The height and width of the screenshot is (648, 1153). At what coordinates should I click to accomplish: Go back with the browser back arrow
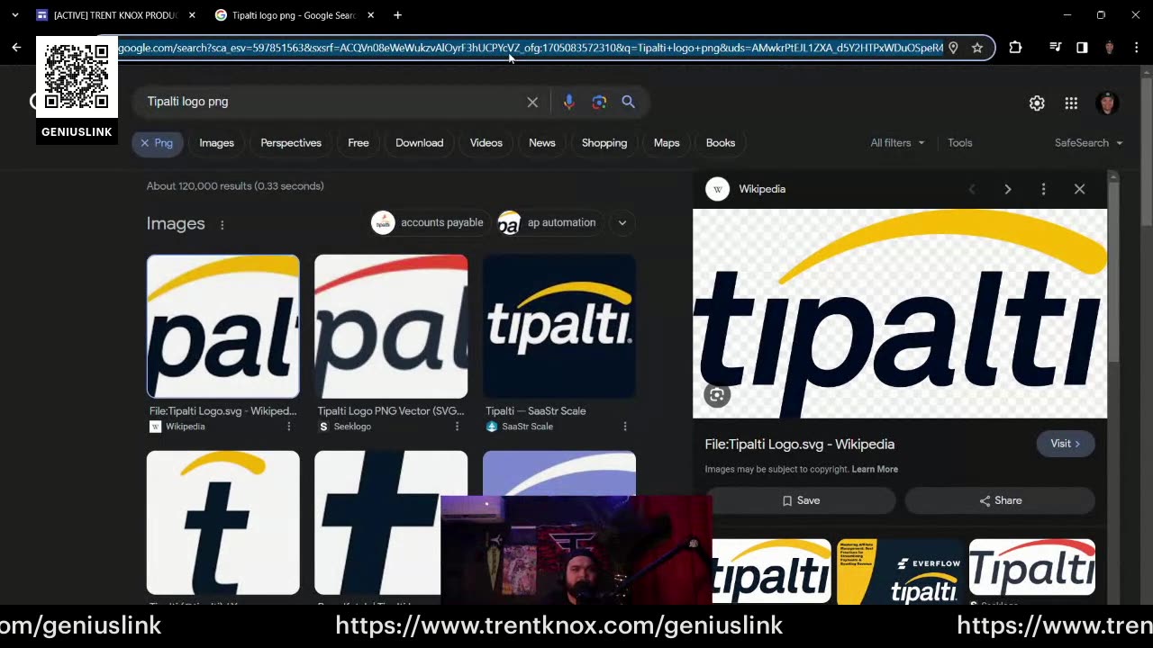(x=16, y=48)
